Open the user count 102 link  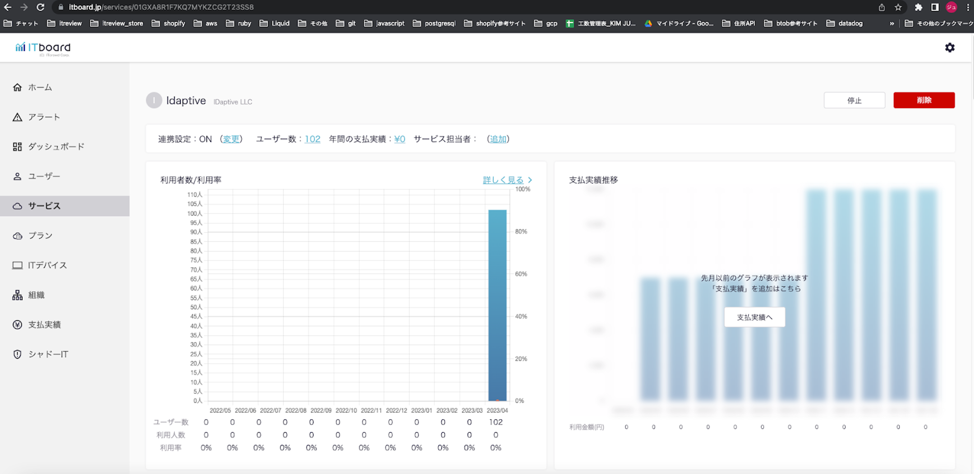coord(312,139)
